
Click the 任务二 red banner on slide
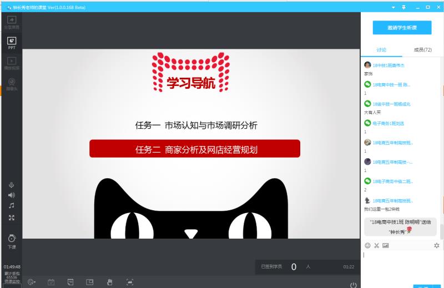point(195,148)
